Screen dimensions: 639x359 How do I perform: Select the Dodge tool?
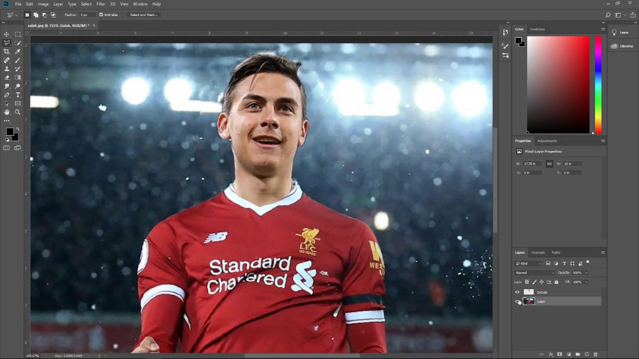point(18,86)
